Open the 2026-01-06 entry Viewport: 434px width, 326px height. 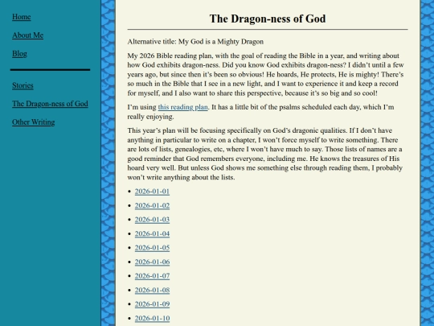[152, 262]
